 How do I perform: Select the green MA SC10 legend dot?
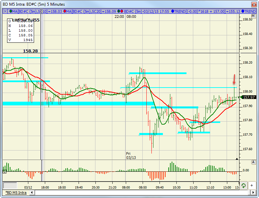pyautogui.click(x=11, y=11)
